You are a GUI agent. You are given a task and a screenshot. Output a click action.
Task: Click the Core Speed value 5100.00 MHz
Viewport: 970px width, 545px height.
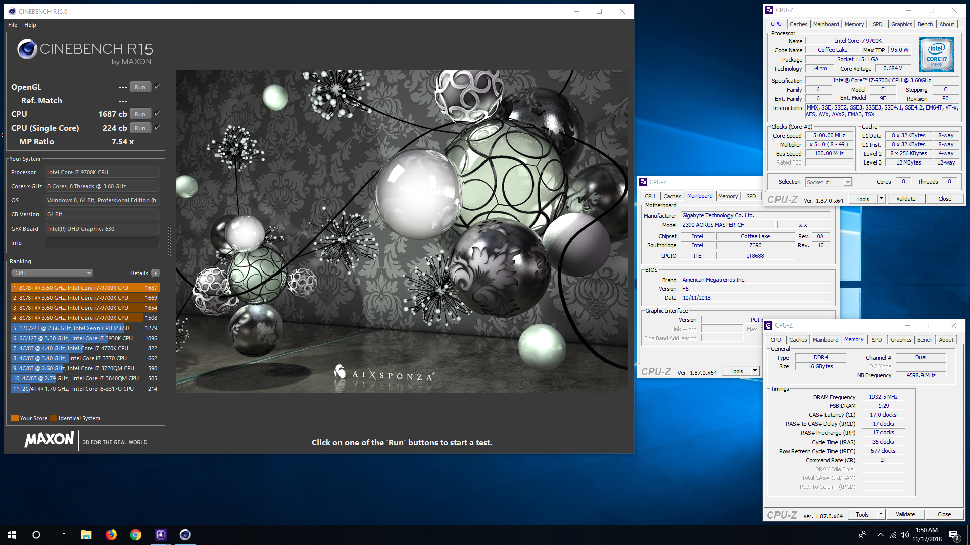[x=829, y=135]
